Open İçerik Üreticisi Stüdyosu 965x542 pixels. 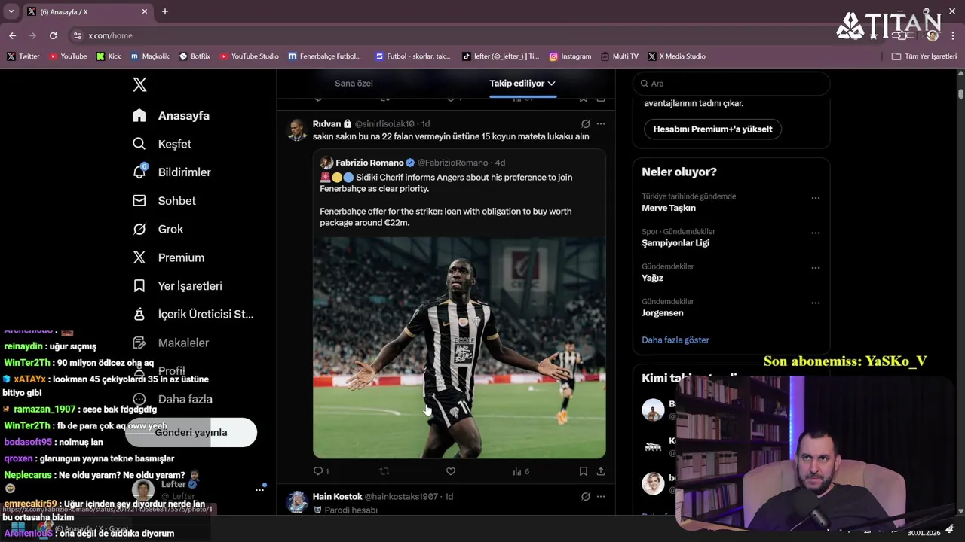point(193,314)
